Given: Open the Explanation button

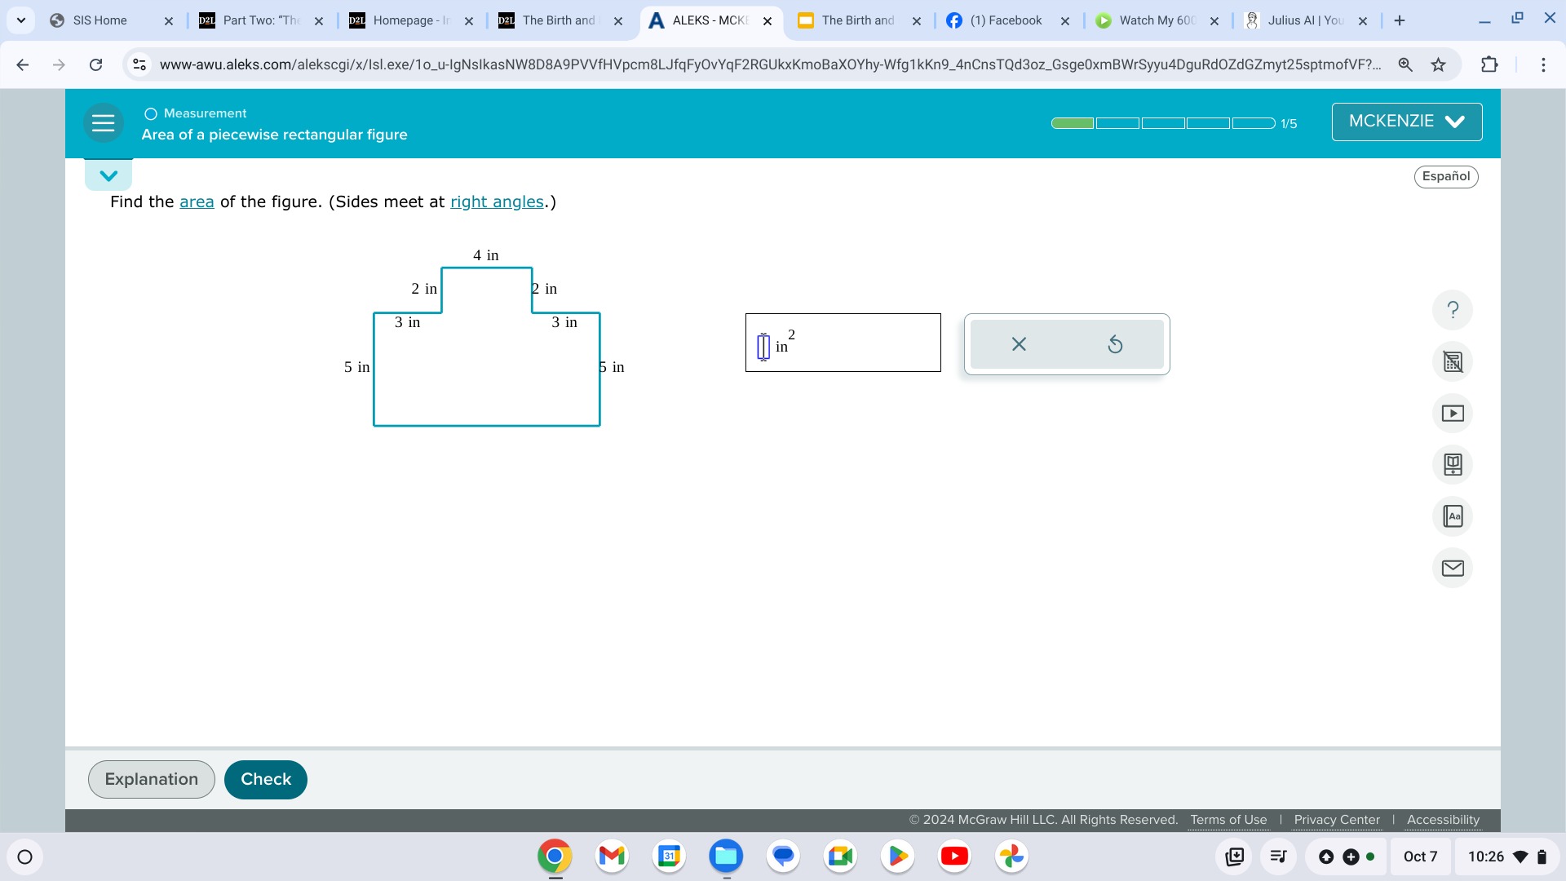Looking at the screenshot, I should pyautogui.click(x=152, y=780).
